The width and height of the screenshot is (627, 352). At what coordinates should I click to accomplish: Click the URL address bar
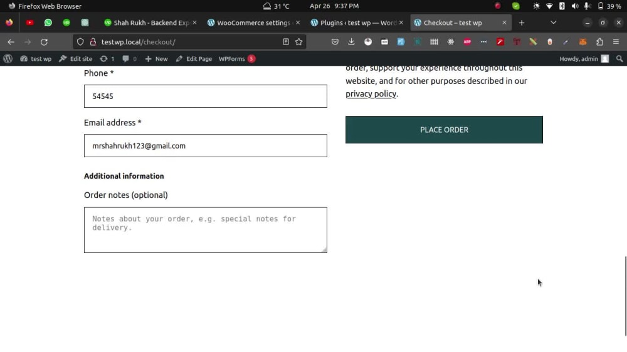coord(190,42)
